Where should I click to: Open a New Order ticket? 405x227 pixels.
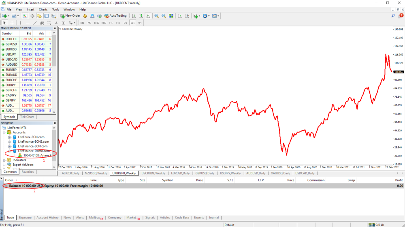[x=70, y=16]
